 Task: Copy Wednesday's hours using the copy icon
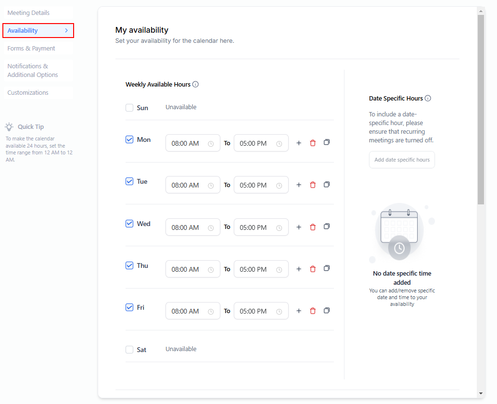click(x=327, y=227)
